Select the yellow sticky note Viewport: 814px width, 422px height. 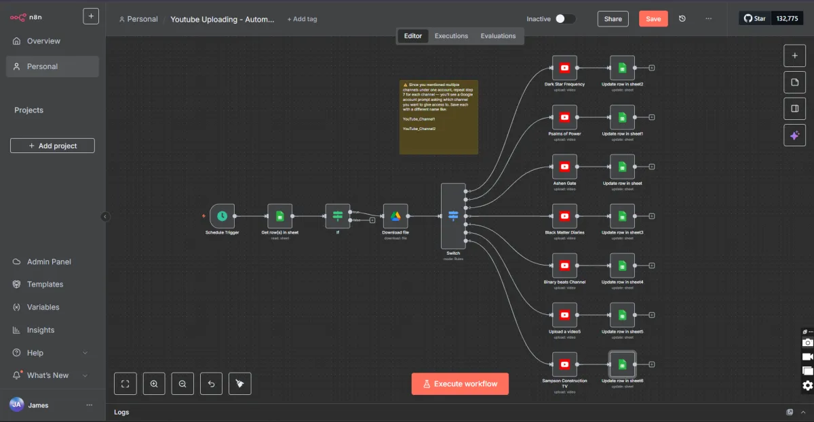[x=438, y=117]
